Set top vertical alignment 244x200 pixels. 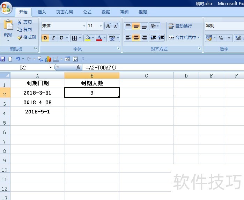coord(128,26)
